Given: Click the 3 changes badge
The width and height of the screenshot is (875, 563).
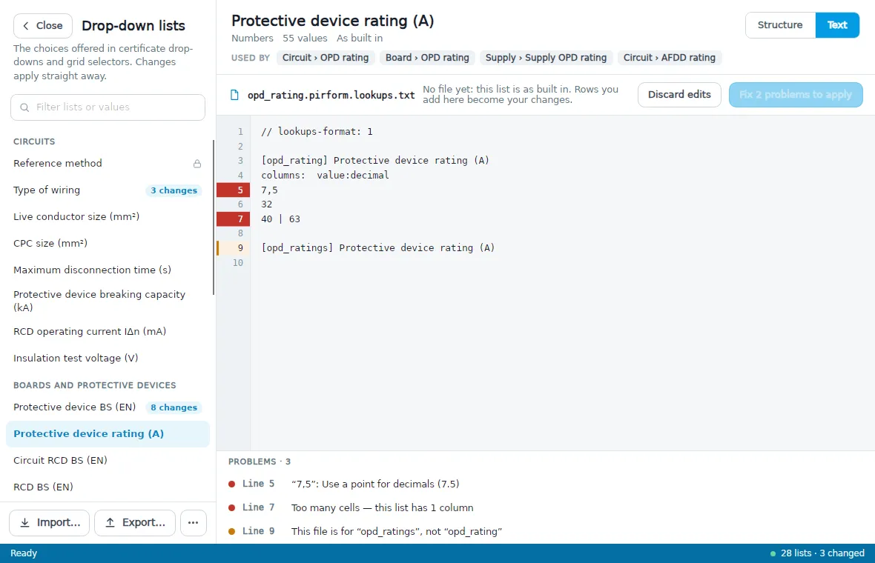Looking at the screenshot, I should [174, 190].
